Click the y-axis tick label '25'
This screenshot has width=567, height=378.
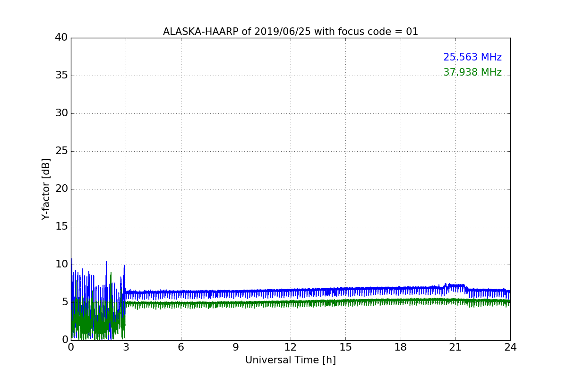point(61,151)
